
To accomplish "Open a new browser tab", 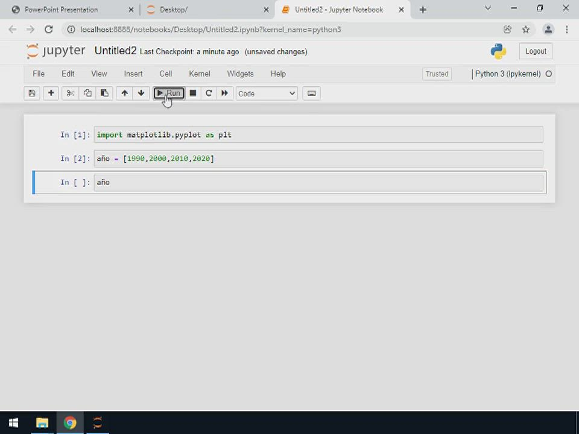I will pos(423,10).
